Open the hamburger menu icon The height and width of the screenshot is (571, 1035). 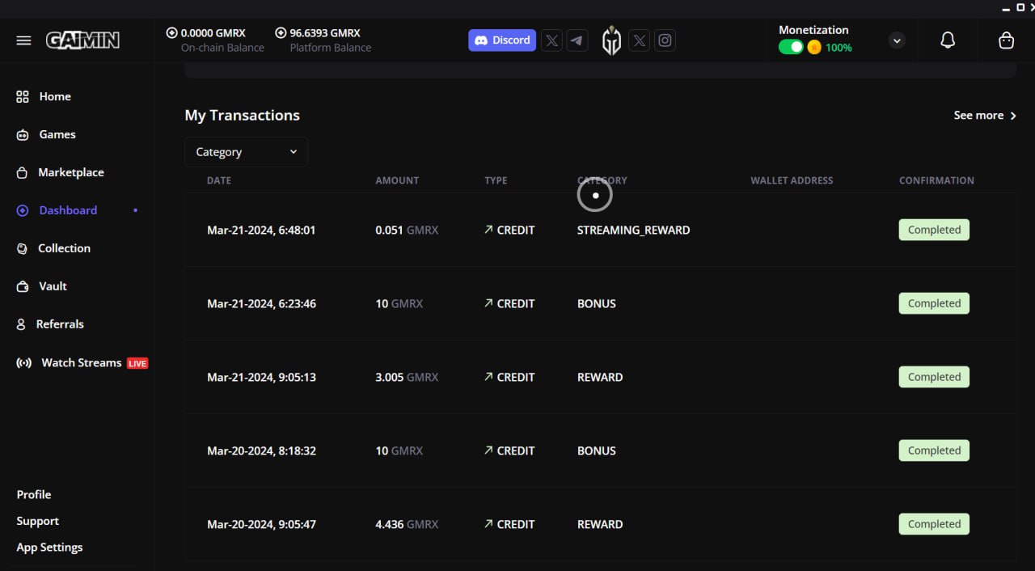23,40
